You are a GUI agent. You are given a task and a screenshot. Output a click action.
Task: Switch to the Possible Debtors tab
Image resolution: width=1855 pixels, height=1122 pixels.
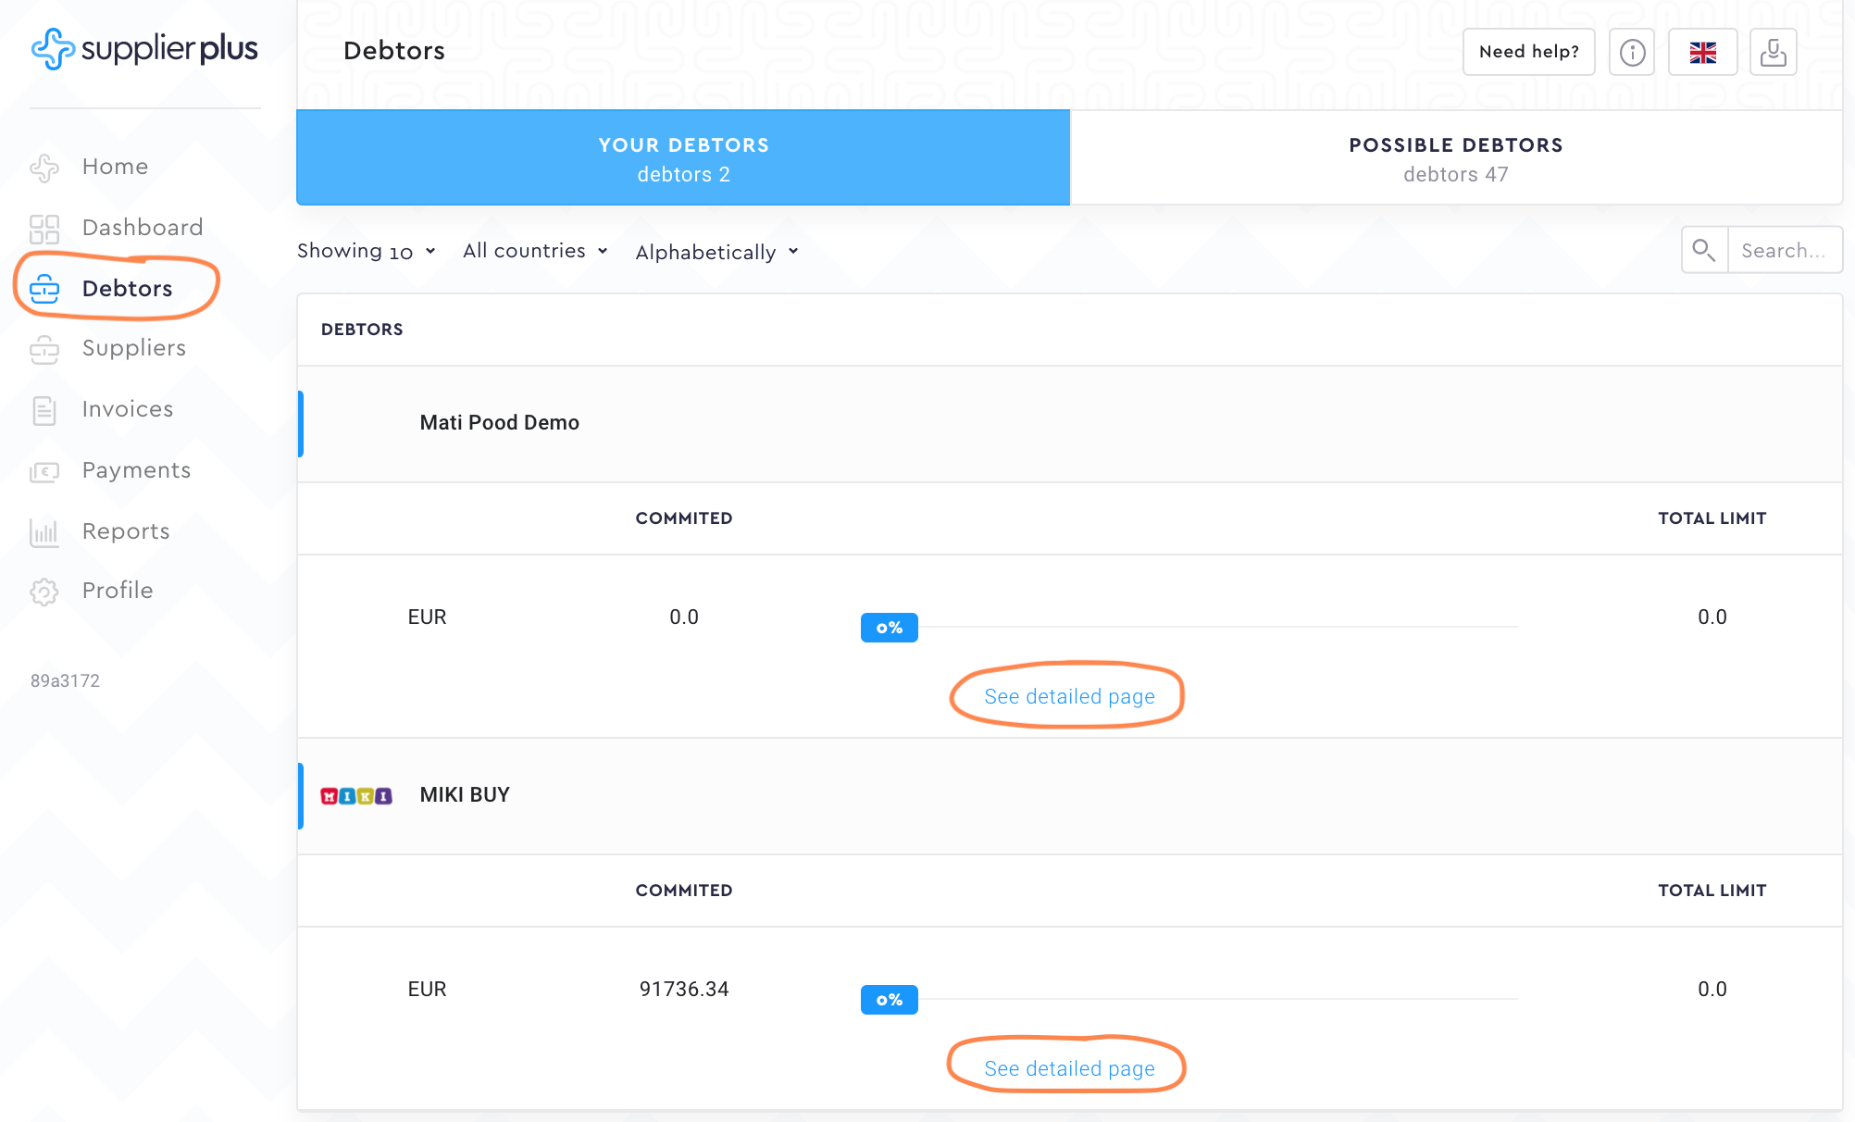1455,158
